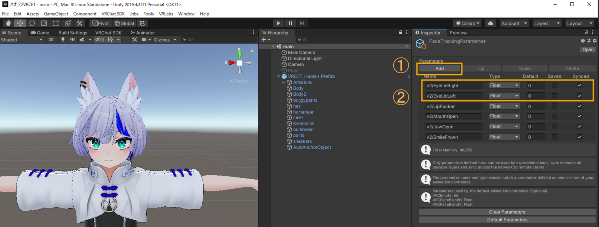The image size is (599, 227).
Task: Open the VRLabs menu
Action: 166,14
